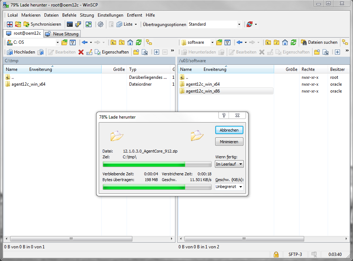
Task: Click the Hochladen button
Action: (x=21, y=52)
